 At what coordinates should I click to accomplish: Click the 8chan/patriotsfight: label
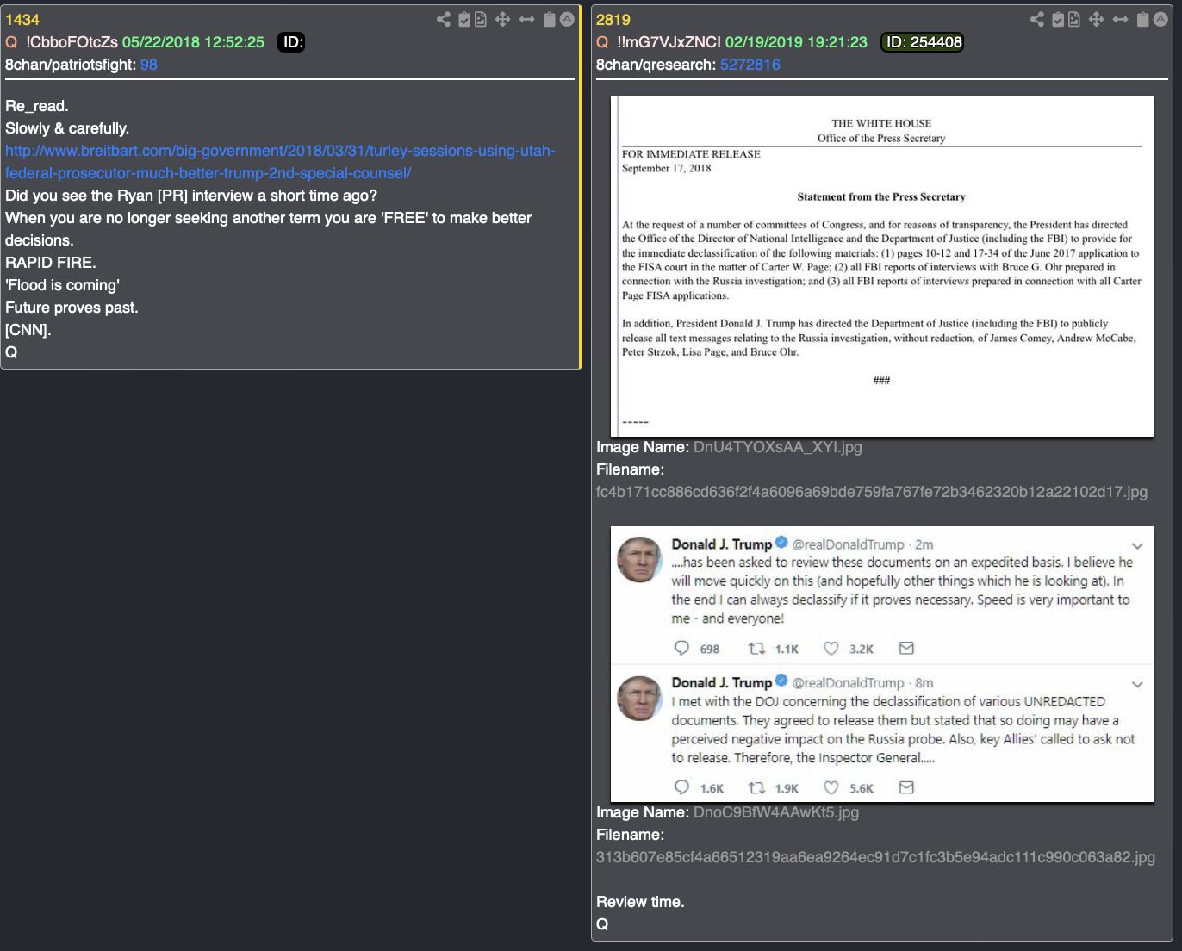click(x=71, y=65)
